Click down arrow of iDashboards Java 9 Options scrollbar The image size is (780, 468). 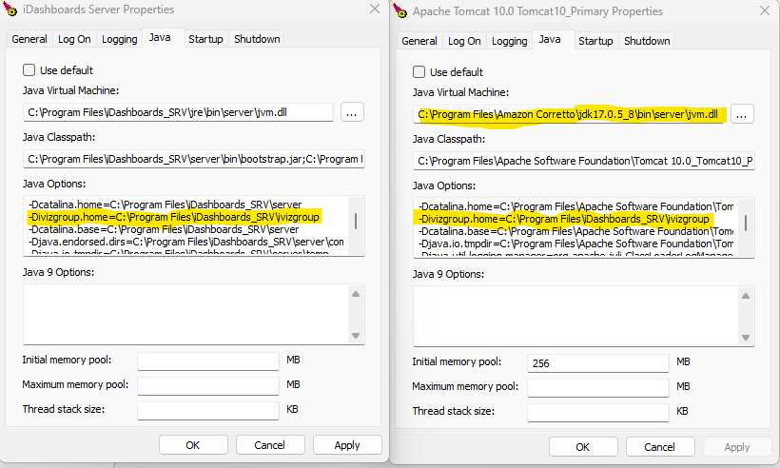(356, 336)
